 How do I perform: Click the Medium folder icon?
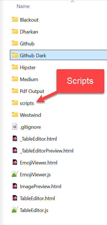click(x=15, y=79)
